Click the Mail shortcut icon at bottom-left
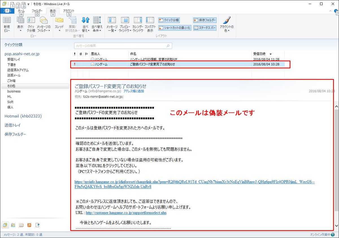The height and width of the screenshot is (238, 339). tap(5, 225)
